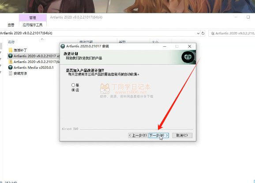The width and height of the screenshot is (255, 183).
Task: Select the Artlantis Media v2020.0.1 file
Action: pos(31,67)
